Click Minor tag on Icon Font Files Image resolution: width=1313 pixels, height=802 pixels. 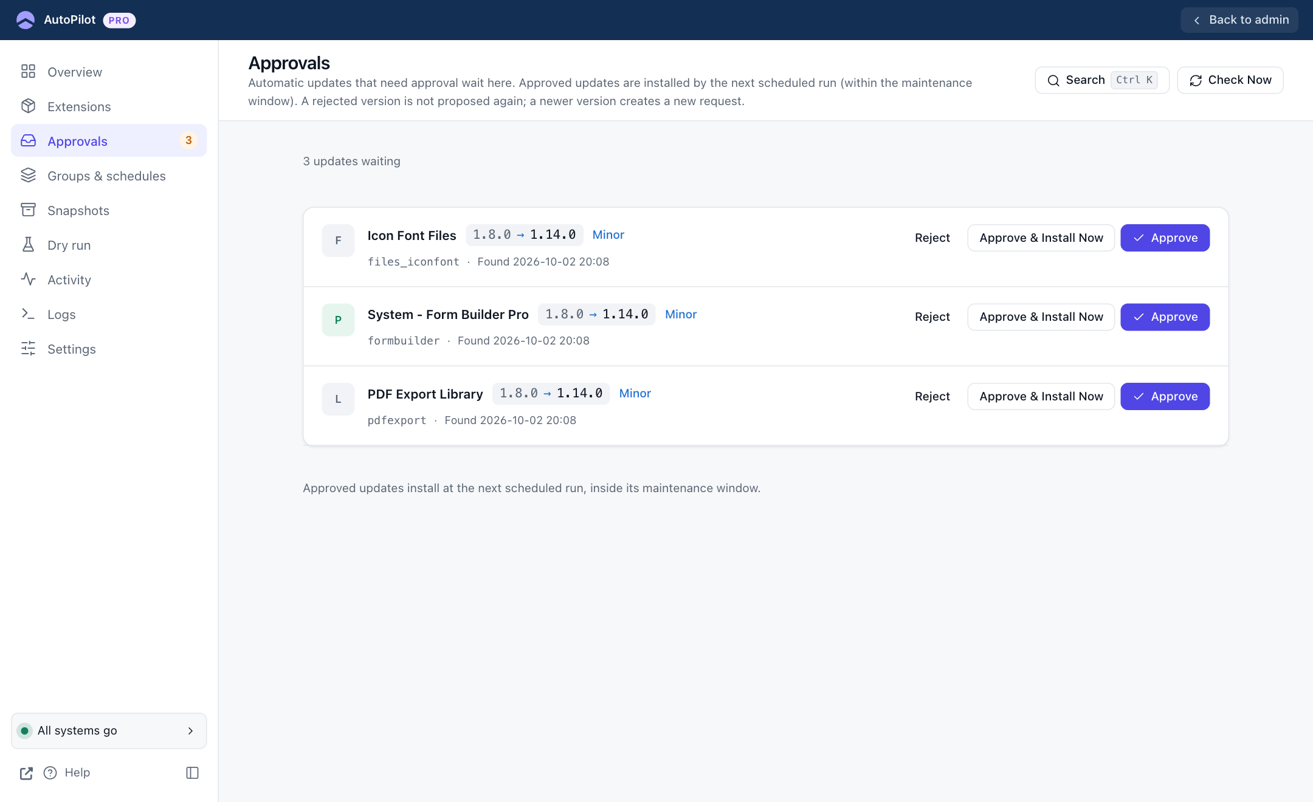pyautogui.click(x=608, y=235)
